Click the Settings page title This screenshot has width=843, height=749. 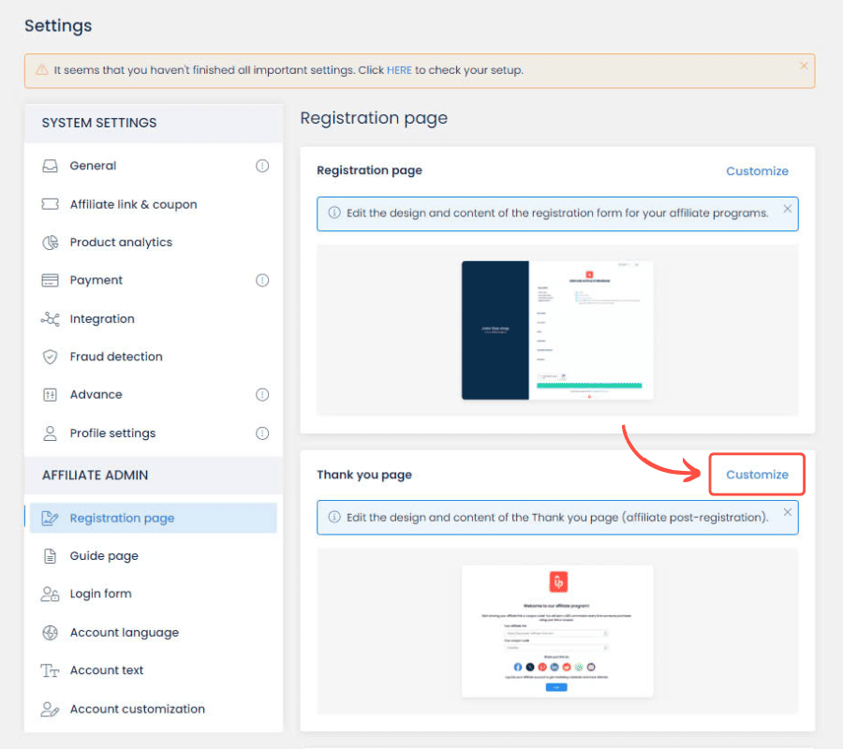tap(58, 26)
